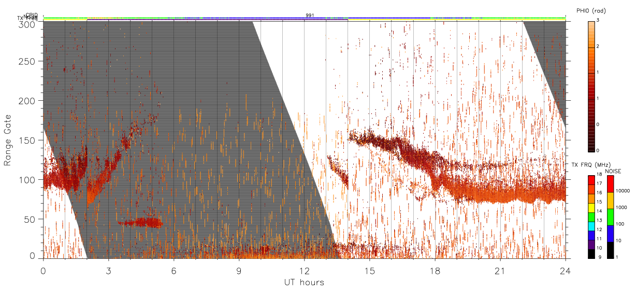Pick blue swatch in TX FRQ legend
The width and height of the screenshot is (636, 293).
tap(591, 235)
